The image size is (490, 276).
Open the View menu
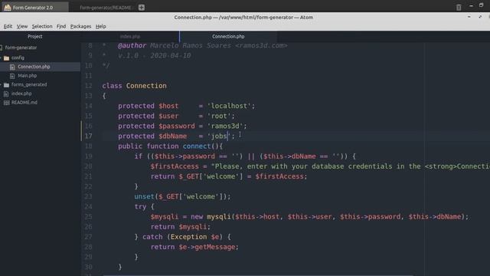(x=22, y=26)
